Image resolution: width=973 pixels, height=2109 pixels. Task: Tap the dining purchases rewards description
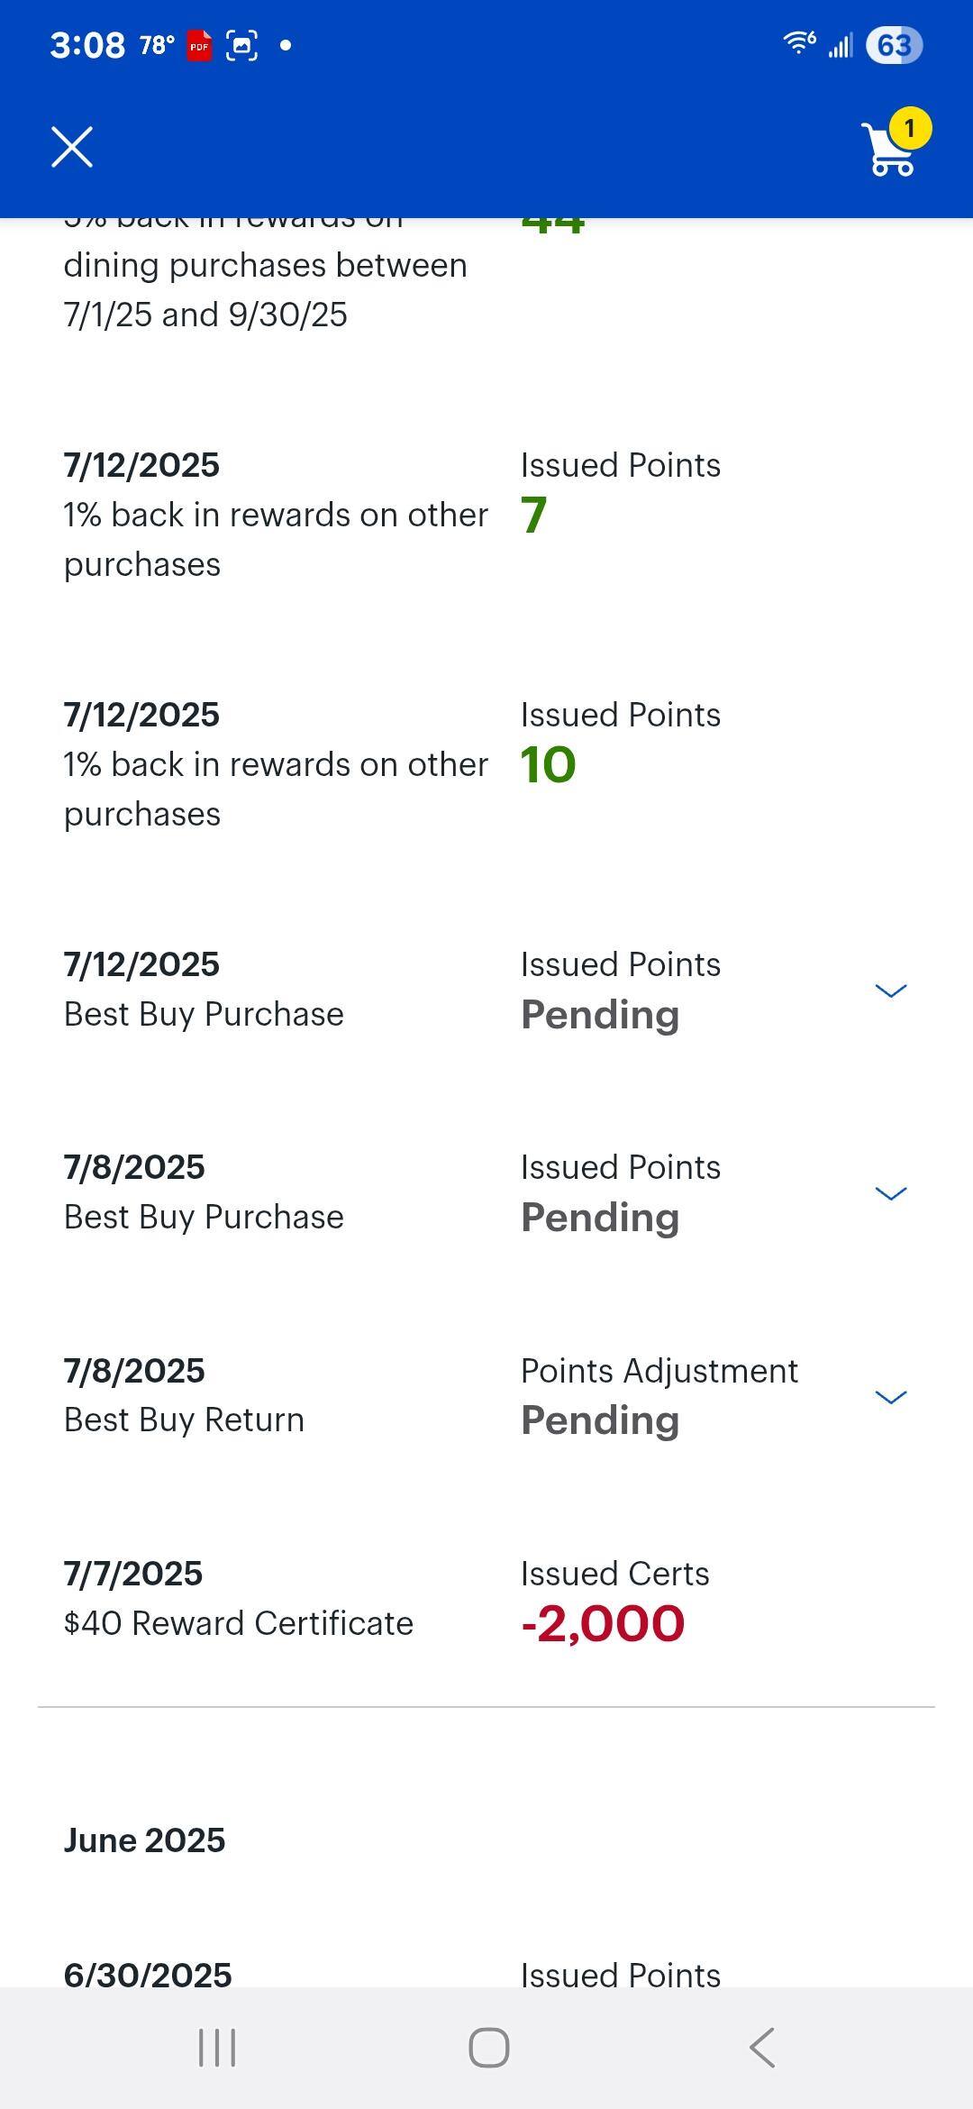point(265,290)
